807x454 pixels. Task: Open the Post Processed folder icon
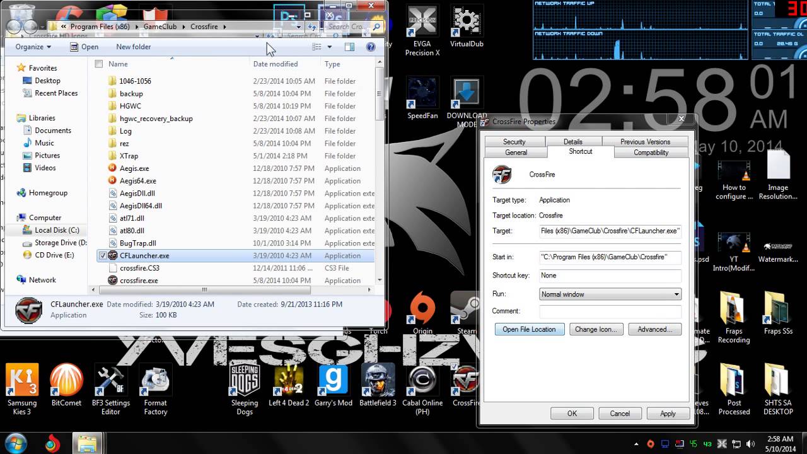coord(734,389)
